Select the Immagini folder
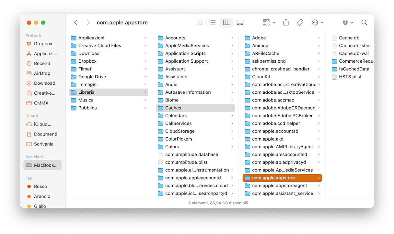 (109, 84)
